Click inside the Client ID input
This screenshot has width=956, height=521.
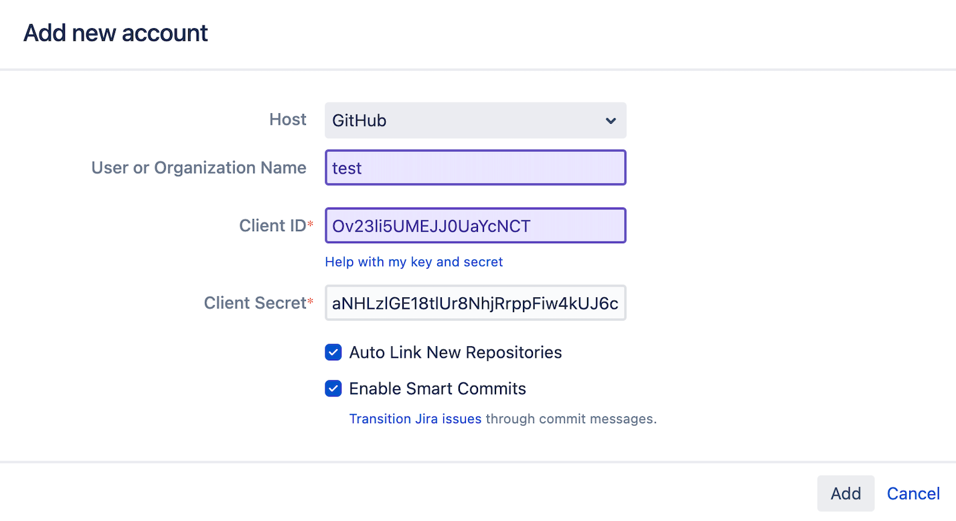click(475, 226)
